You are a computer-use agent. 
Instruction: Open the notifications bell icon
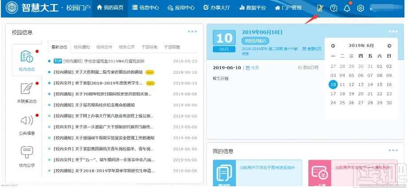pos(347,8)
